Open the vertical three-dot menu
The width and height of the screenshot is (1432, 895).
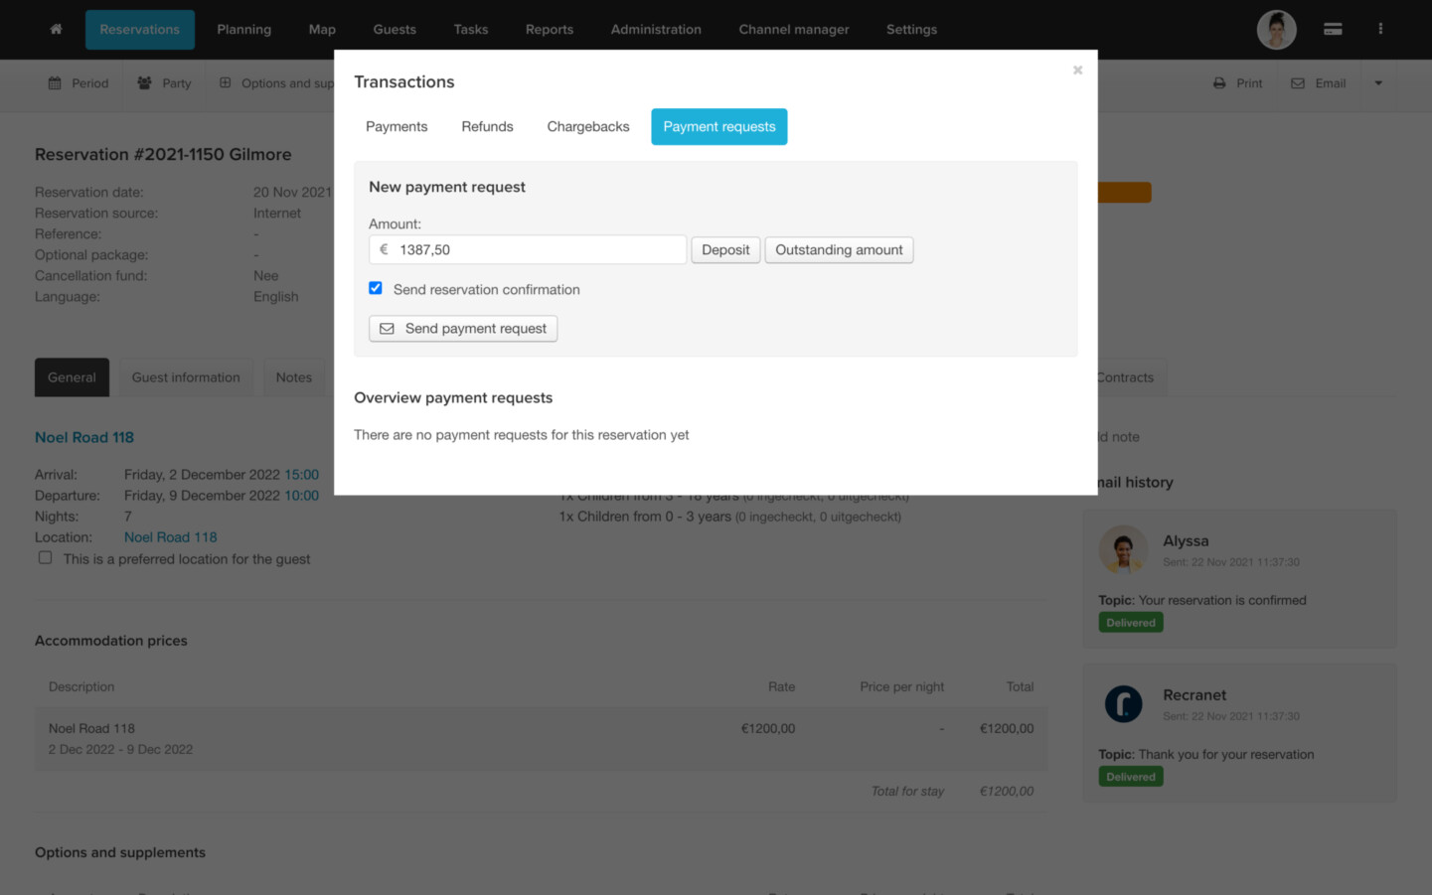[1380, 30]
